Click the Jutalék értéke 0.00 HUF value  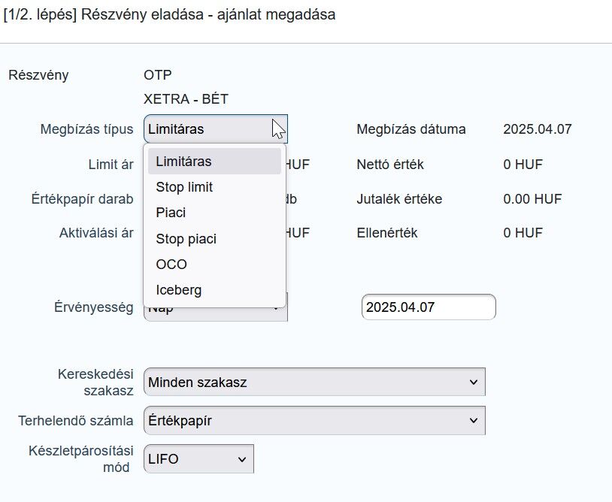coord(532,199)
